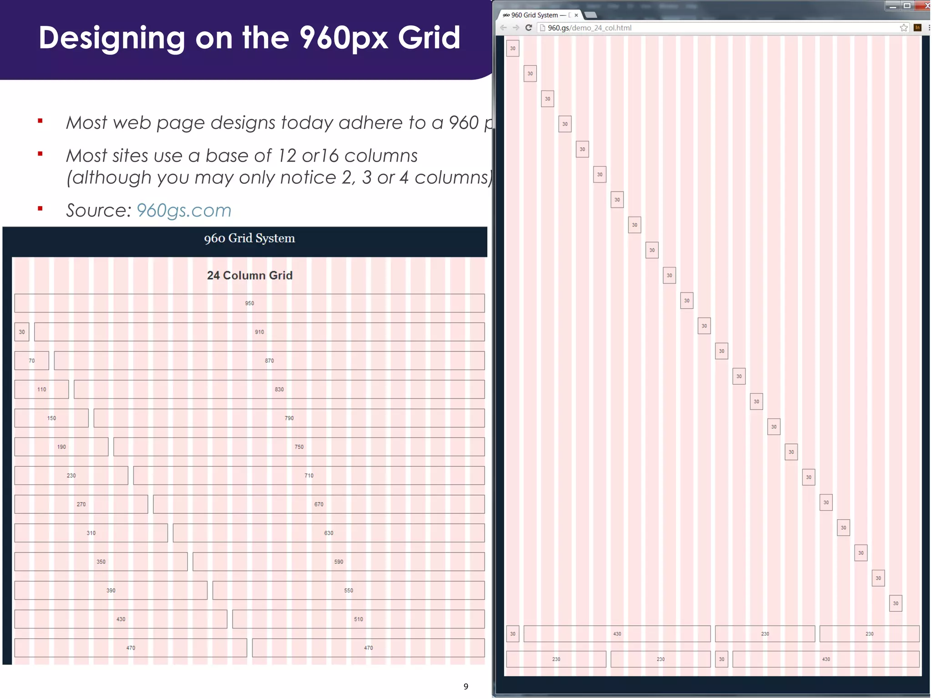Click the 510 grid box
Screen dimensions: 932x699
coord(359,619)
